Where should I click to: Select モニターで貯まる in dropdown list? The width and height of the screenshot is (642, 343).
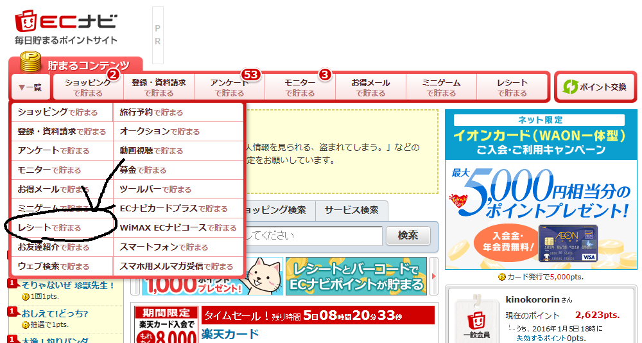click(62, 170)
